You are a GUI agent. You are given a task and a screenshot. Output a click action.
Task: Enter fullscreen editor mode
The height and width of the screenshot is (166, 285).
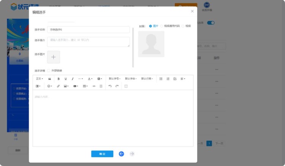[126, 86]
